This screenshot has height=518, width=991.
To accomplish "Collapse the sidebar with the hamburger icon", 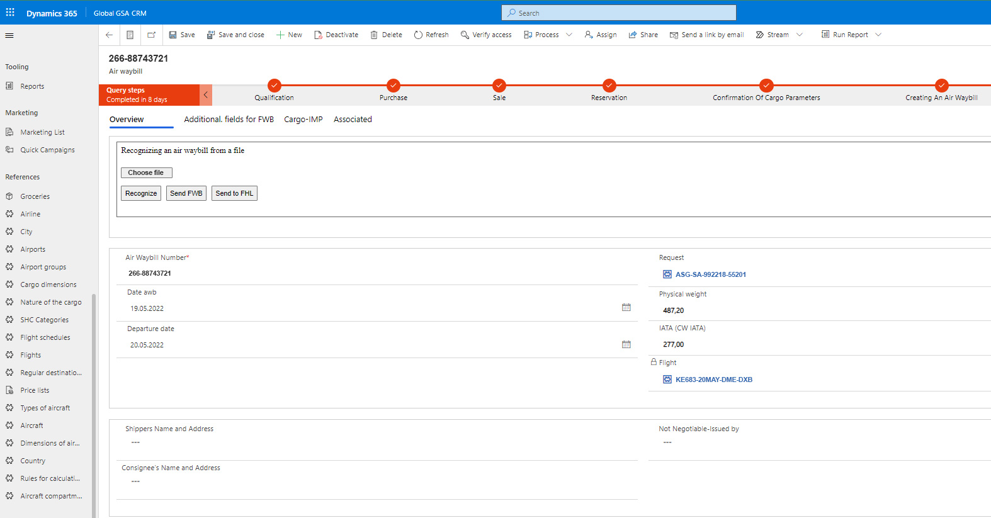I will (x=9, y=35).
